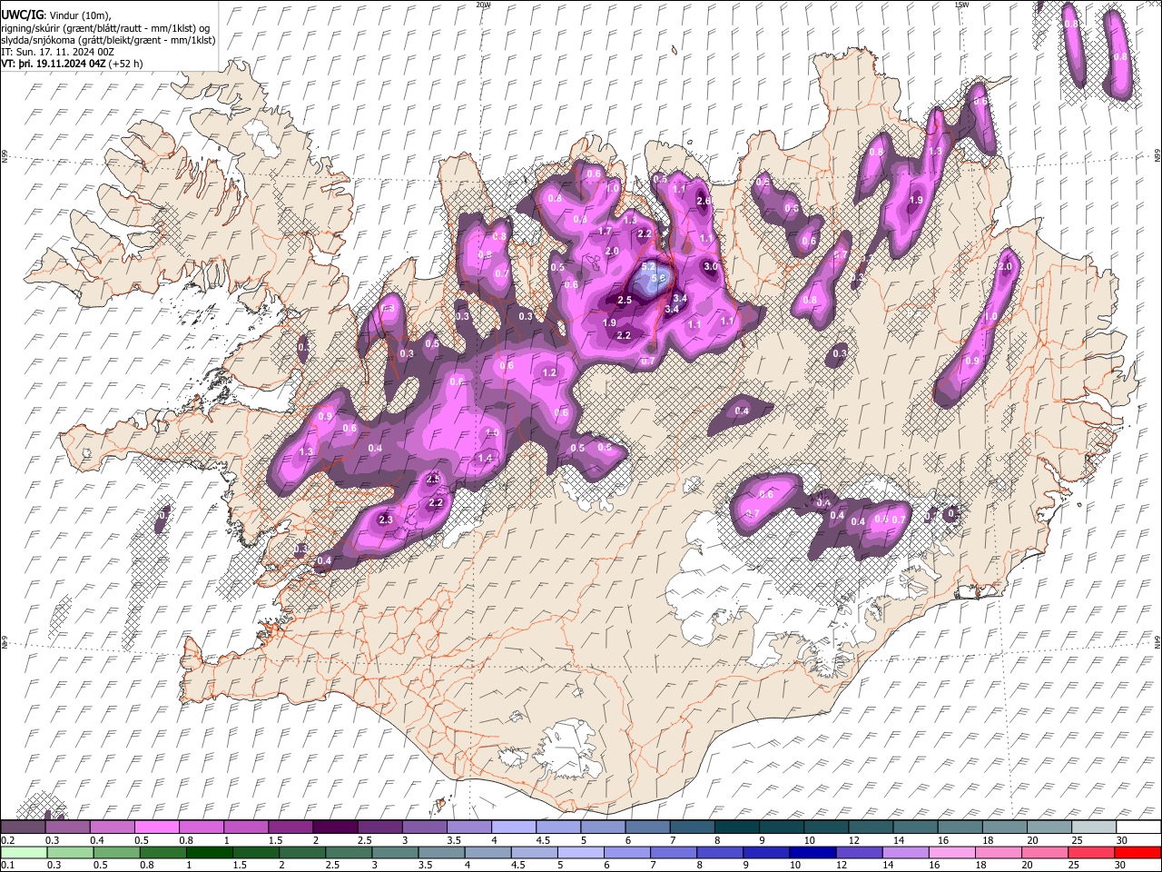1162x872 pixels.
Task: Click the 5.6 peak value on the map
Action: click(x=659, y=278)
